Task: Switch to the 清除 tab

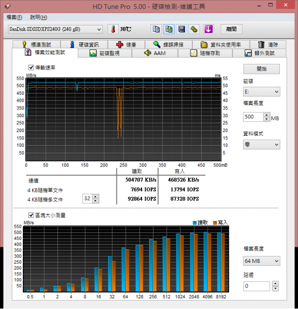Action: pyautogui.click(x=268, y=44)
